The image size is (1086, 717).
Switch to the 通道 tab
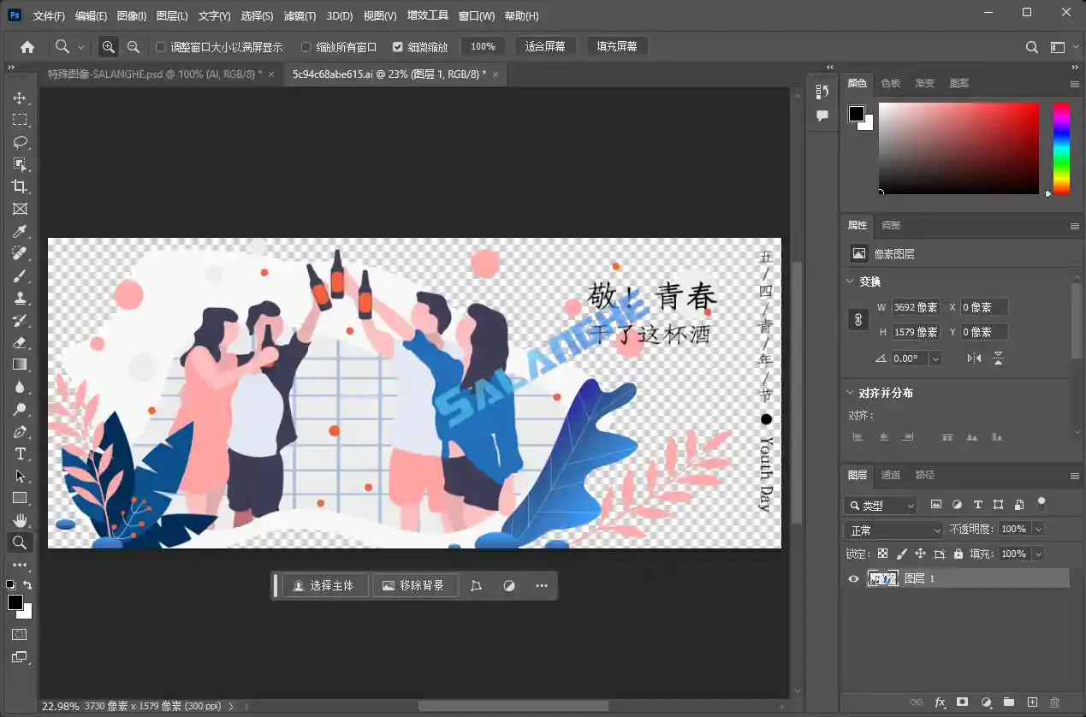pos(890,475)
